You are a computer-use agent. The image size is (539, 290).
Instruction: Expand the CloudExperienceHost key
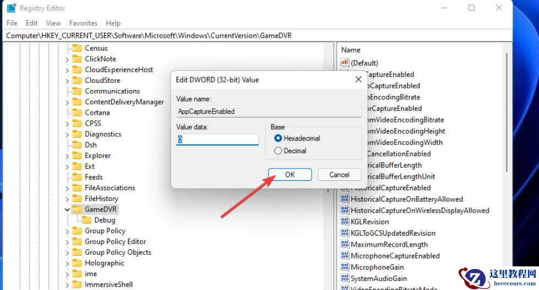tap(67, 70)
